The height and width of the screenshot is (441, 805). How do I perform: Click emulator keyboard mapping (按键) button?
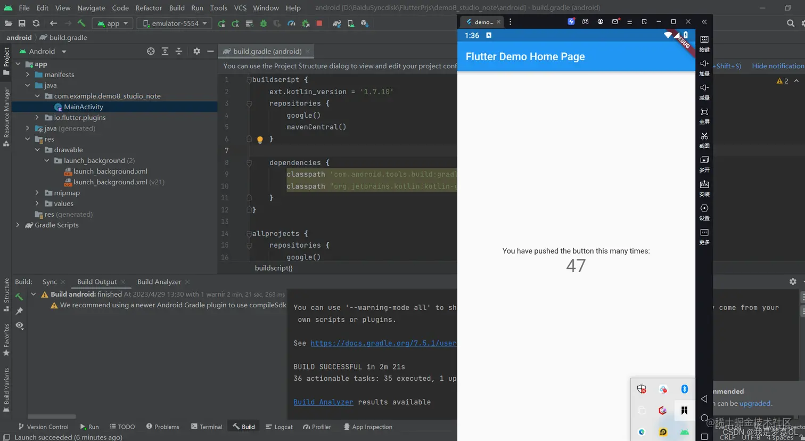(704, 44)
